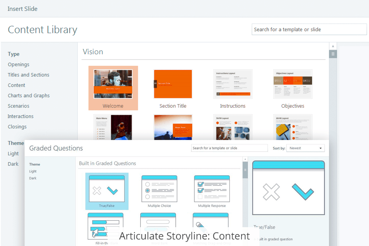Filter Content Library by Light theme
The width and height of the screenshot is (369, 246).
(x=13, y=153)
